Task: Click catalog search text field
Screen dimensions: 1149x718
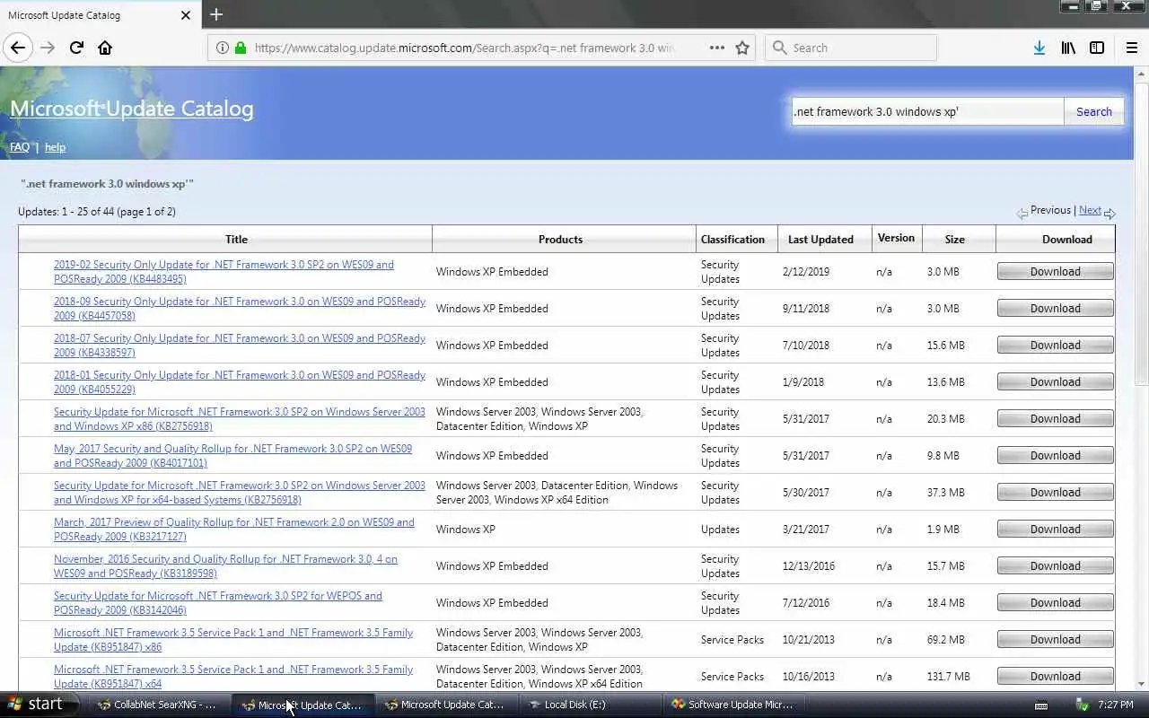Action: pos(926,111)
